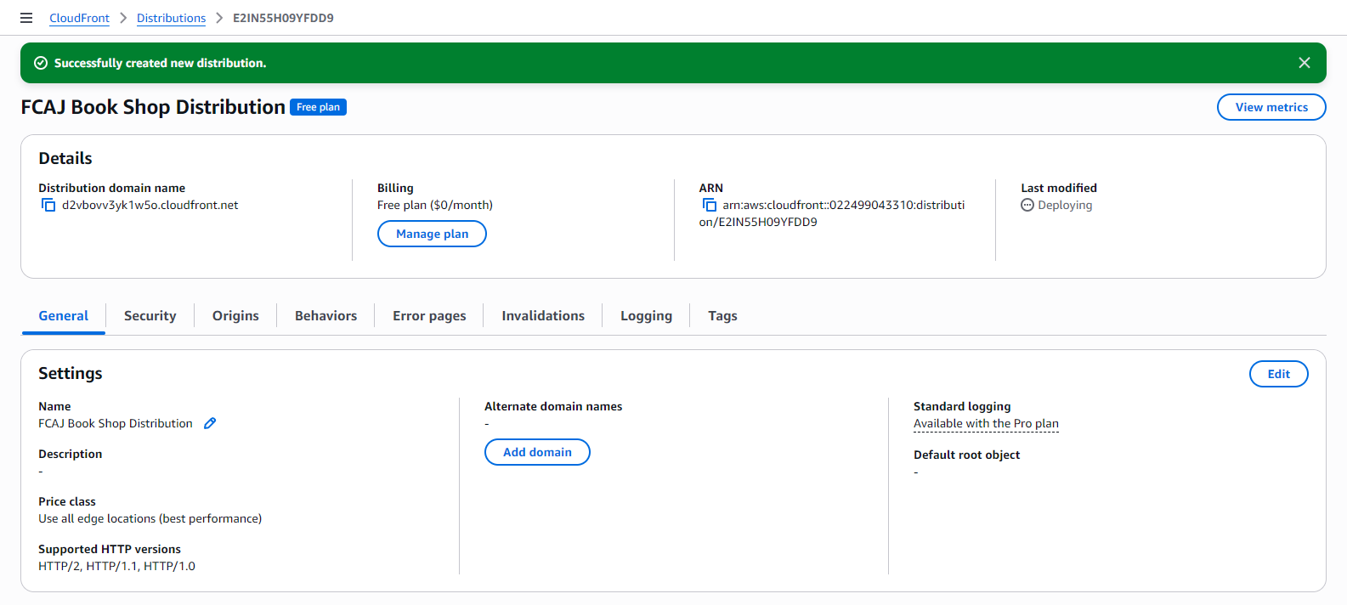1347x605 pixels.
Task: Click the 'Successfully created new distribution.' message
Action: point(160,63)
